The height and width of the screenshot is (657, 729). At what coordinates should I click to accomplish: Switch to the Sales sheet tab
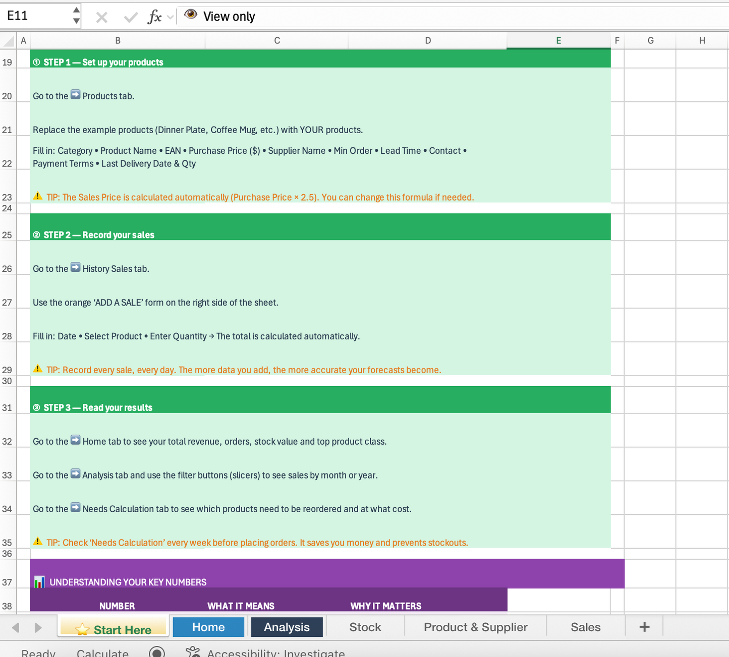(586, 627)
